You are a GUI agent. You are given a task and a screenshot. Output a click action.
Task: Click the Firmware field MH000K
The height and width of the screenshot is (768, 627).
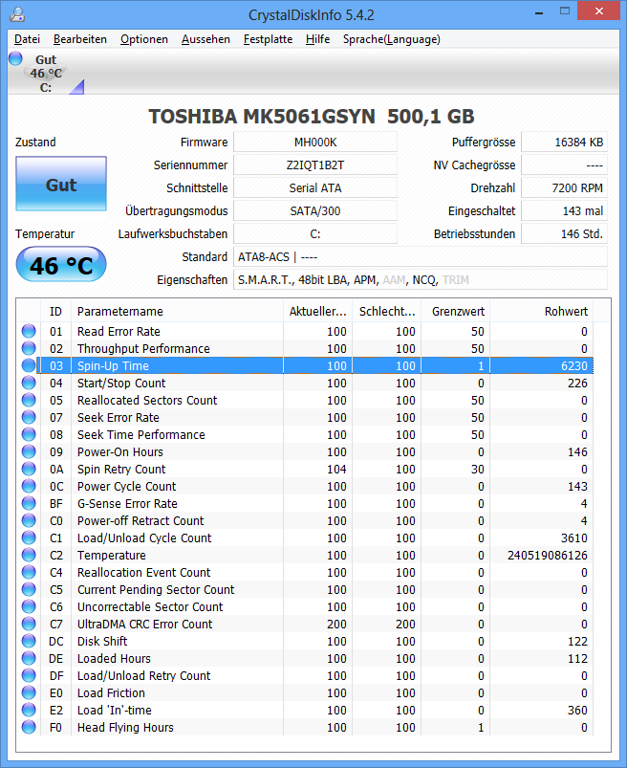315,143
